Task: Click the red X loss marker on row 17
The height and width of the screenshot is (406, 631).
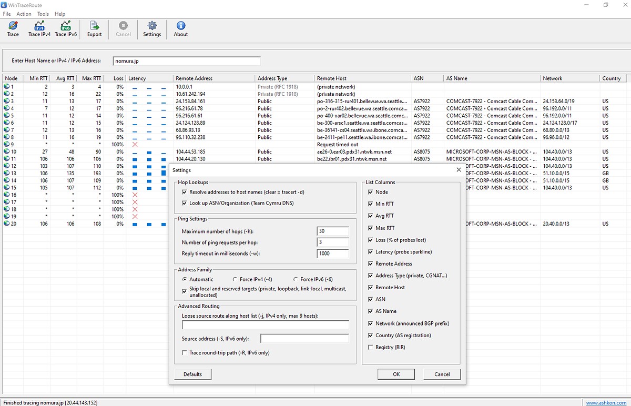Action: click(135, 202)
